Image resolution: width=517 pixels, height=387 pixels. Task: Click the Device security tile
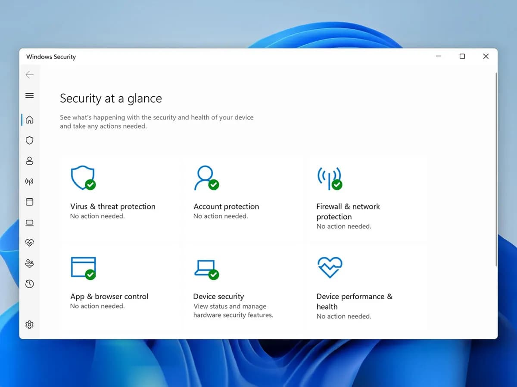pyautogui.click(x=218, y=296)
